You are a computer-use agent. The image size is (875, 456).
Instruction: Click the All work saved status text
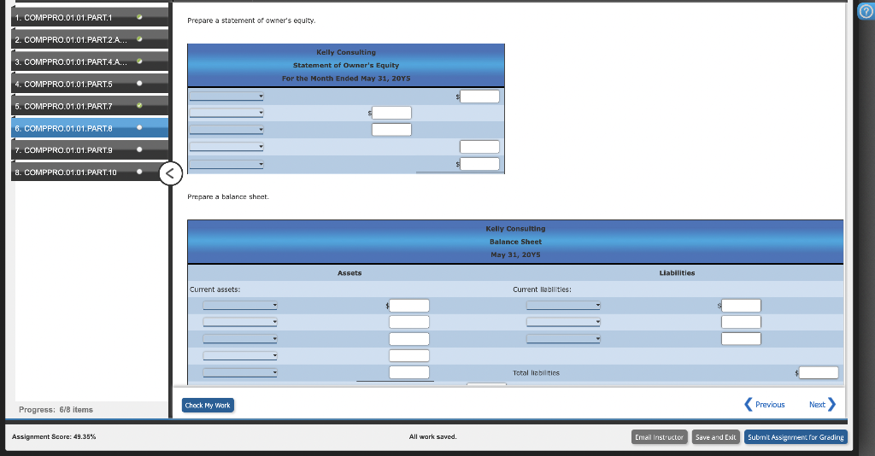(433, 437)
